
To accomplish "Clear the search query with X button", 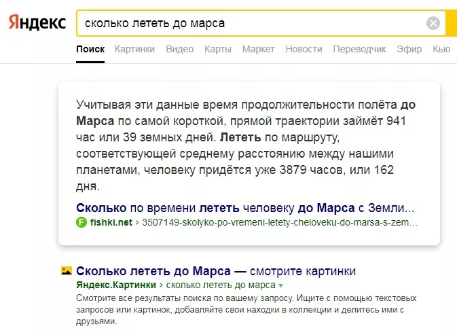I will pos(433,23).
